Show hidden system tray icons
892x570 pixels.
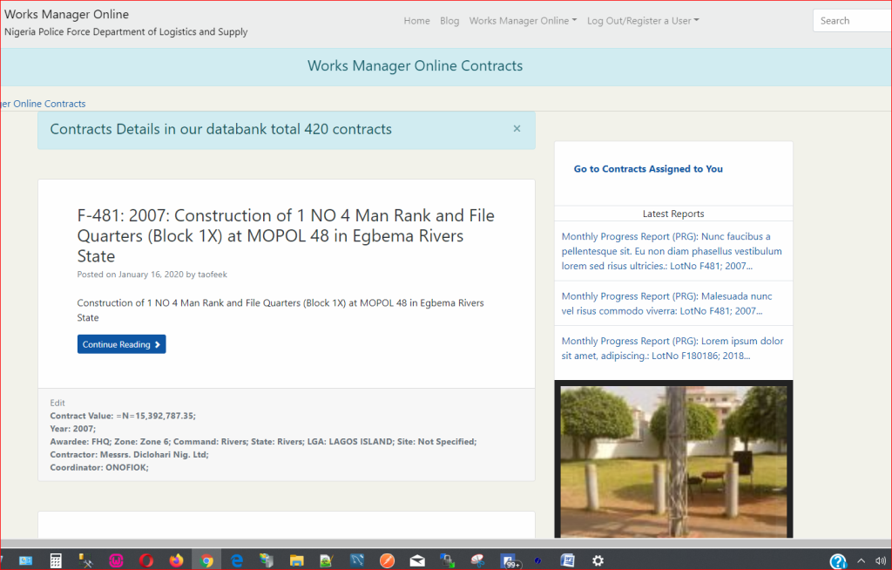tap(862, 561)
